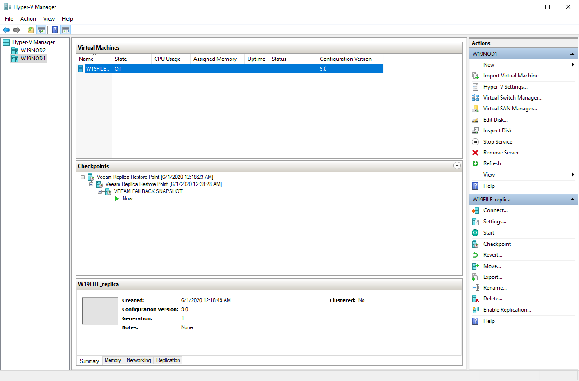The width and height of the screenshot is (579, 381).
Task: Click Help under the W19FILE_replica actions
Action: click(489, 321)
